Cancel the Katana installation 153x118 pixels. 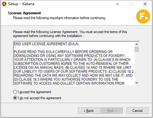138,111
